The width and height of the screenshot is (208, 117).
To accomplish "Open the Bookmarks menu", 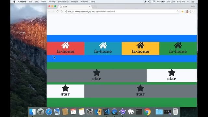I will [63, 2].
